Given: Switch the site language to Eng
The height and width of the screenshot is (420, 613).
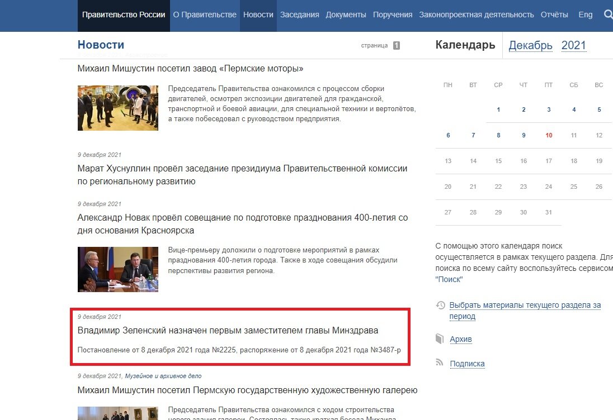Looking at the screenshot, I should 585,15.
